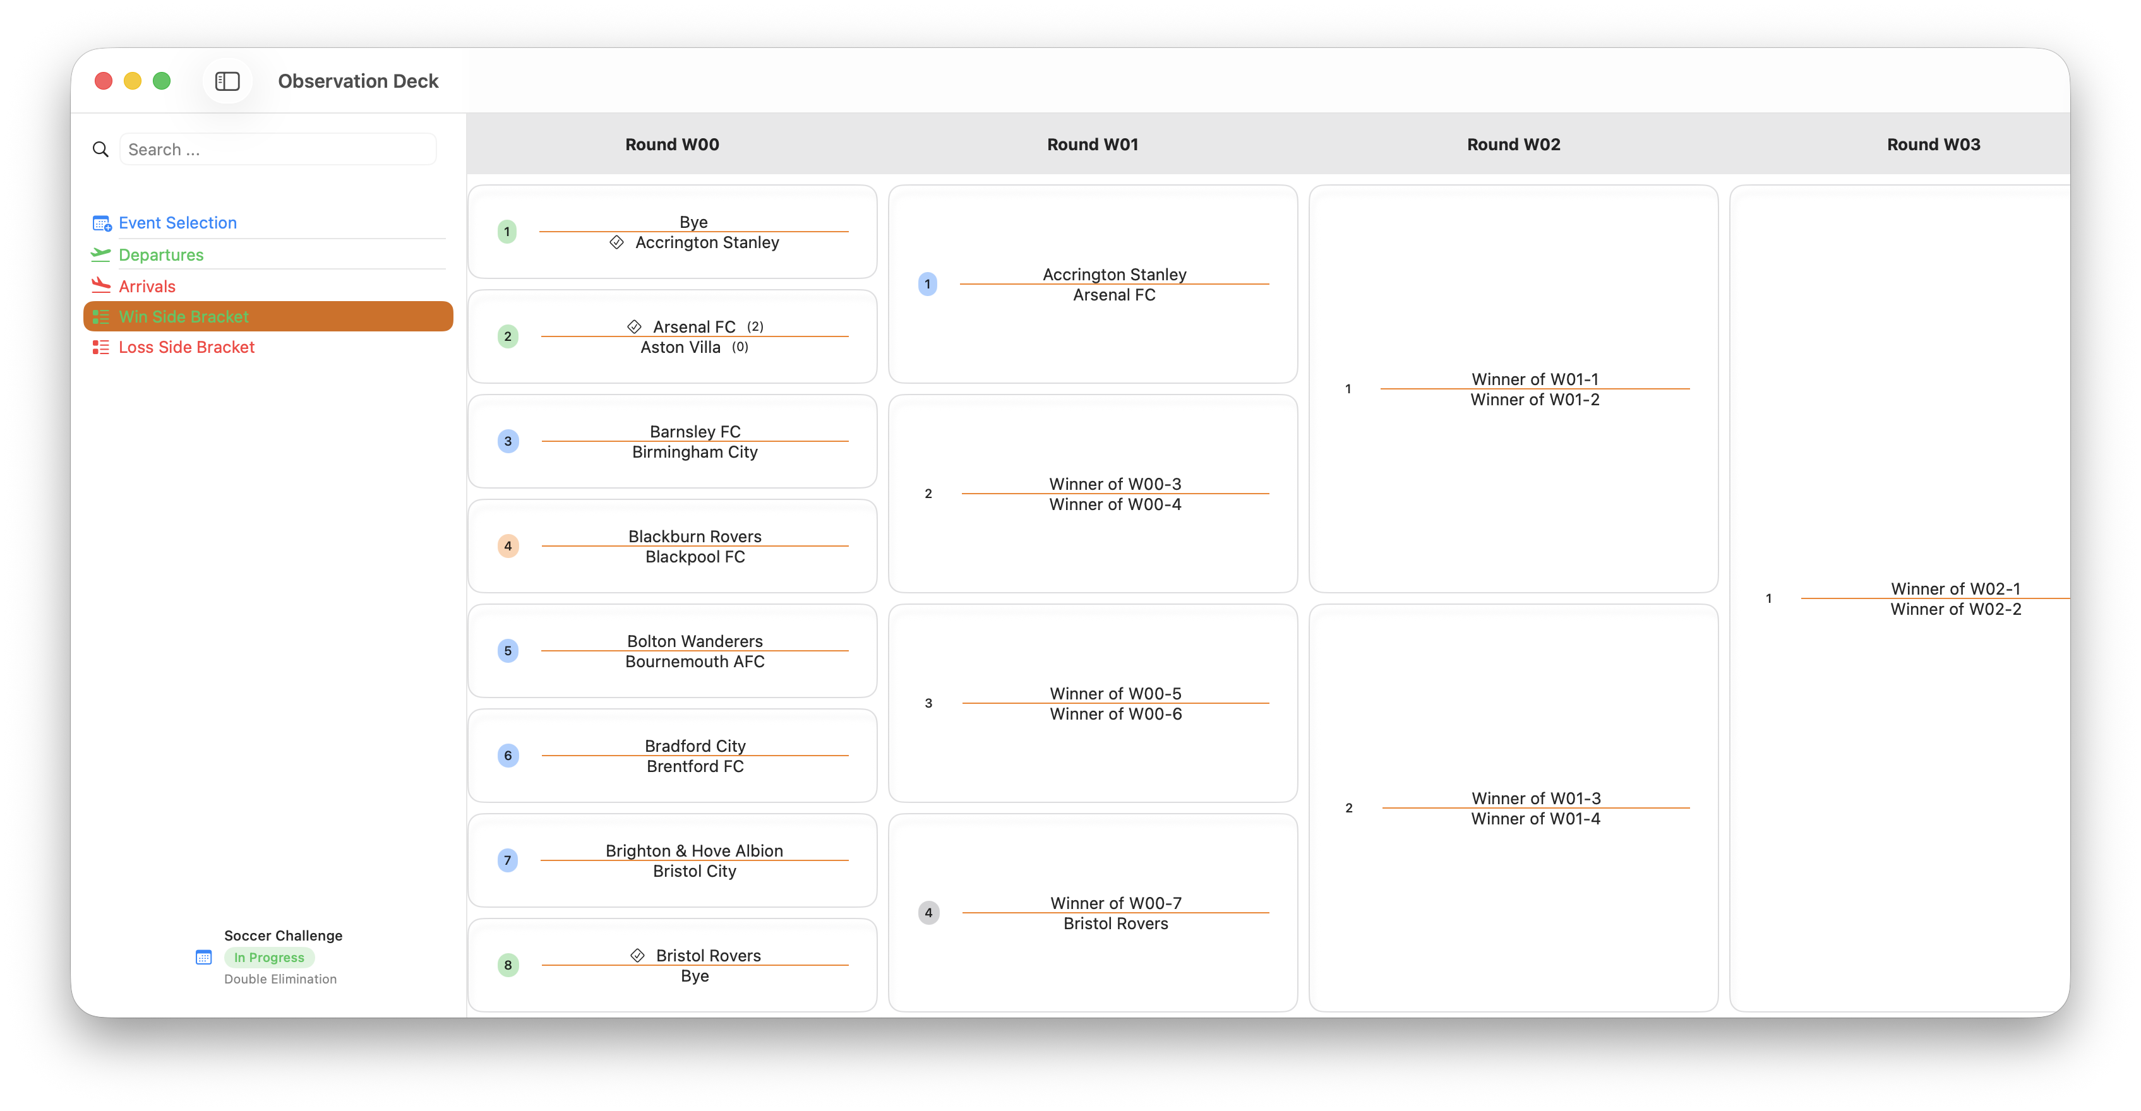Screen dimensions: 2141x1111
Task: Open the Win Side Bracket view
Action: [x=184, y=317]
